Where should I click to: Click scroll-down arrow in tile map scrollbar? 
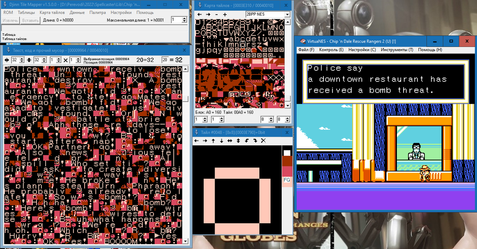pos(287,106)
